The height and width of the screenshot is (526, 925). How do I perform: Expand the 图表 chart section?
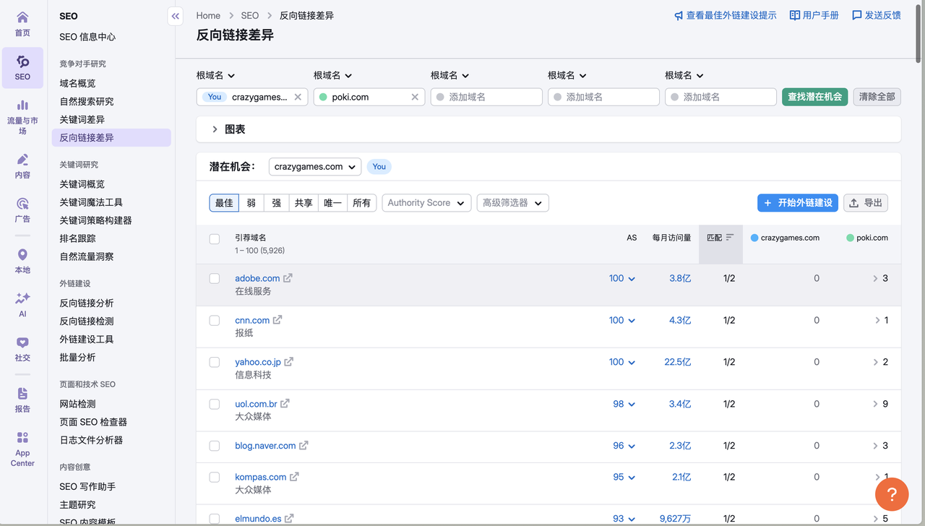[x=215, y=129]
